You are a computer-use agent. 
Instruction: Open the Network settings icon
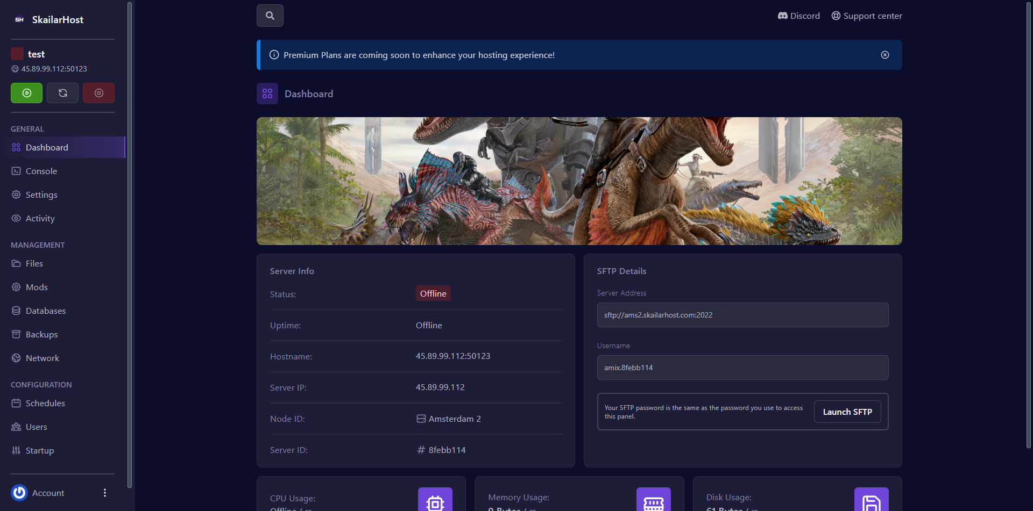pyautogui.click(x=16, y=358)
